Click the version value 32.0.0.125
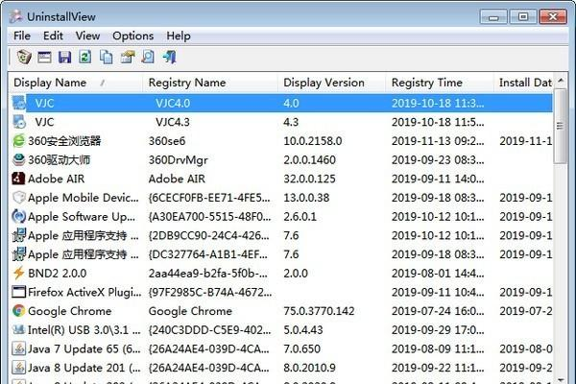This screenshot has height=384, width=576. (309, 179)
